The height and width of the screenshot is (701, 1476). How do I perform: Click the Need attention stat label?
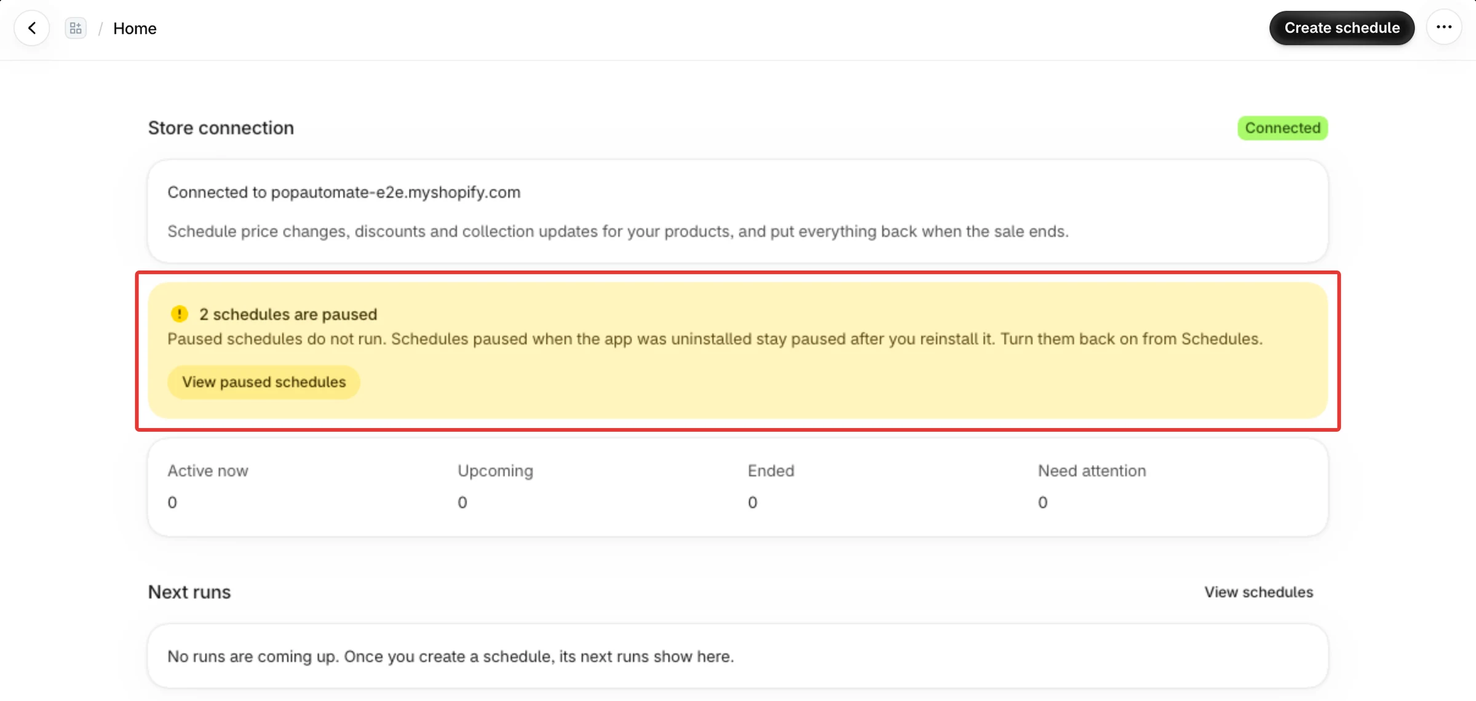tap(1092, 471)
